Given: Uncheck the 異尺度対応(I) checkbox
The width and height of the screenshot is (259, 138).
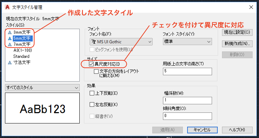Looking at the screenshot, I should [91, 64].
